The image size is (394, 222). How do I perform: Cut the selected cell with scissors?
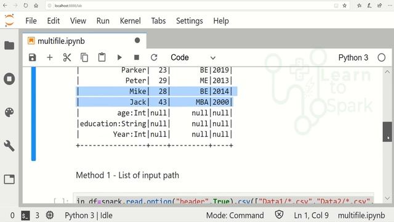(67, 57)
